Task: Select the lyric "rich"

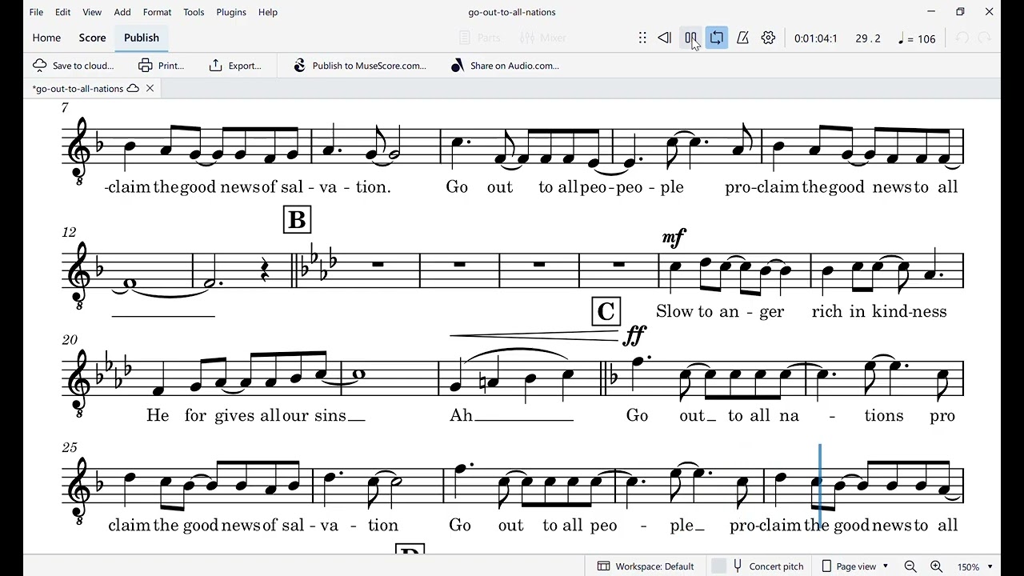Action: coord(827,311)
